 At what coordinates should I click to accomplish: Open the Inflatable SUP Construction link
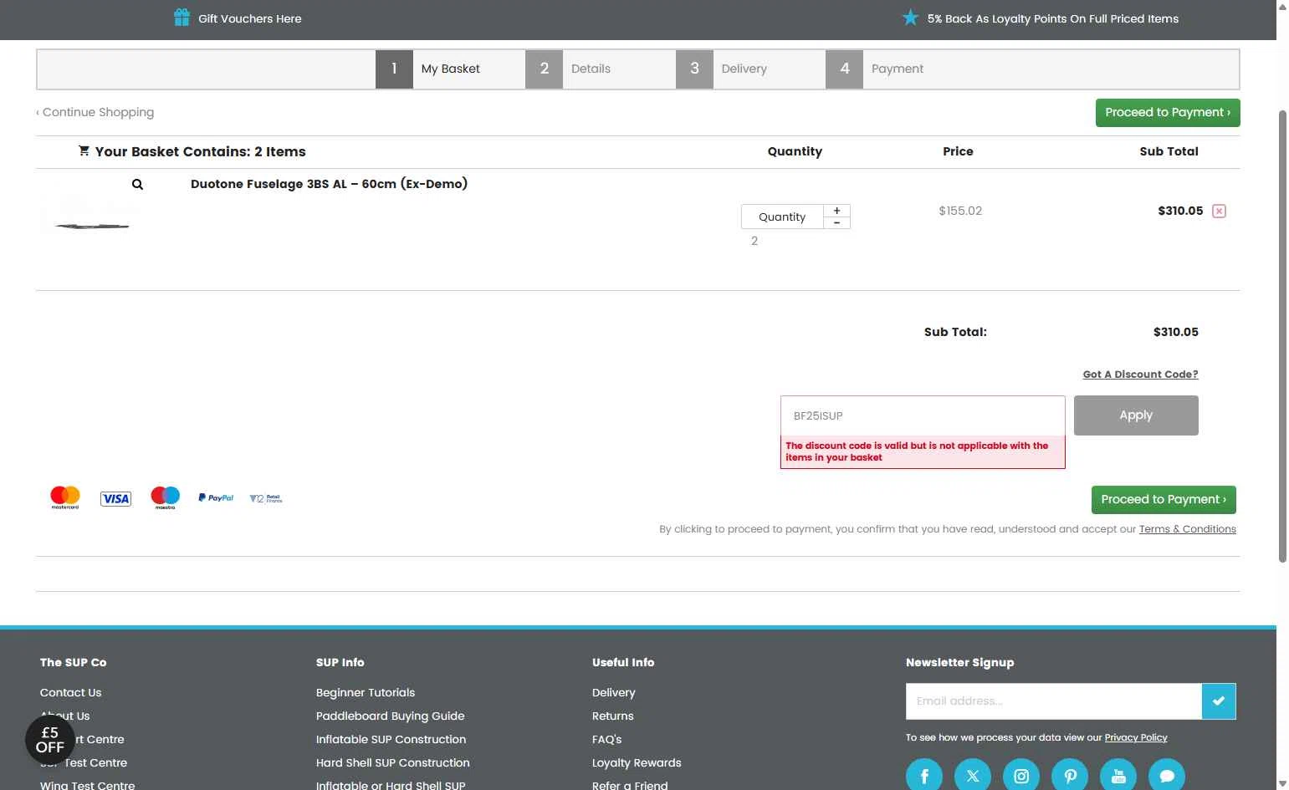coord(391,740)
